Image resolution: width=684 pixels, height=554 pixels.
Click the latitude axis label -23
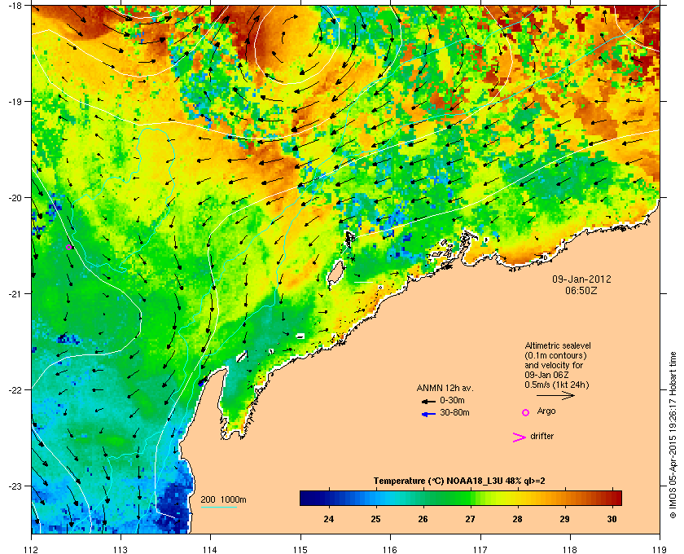[14, 486]
